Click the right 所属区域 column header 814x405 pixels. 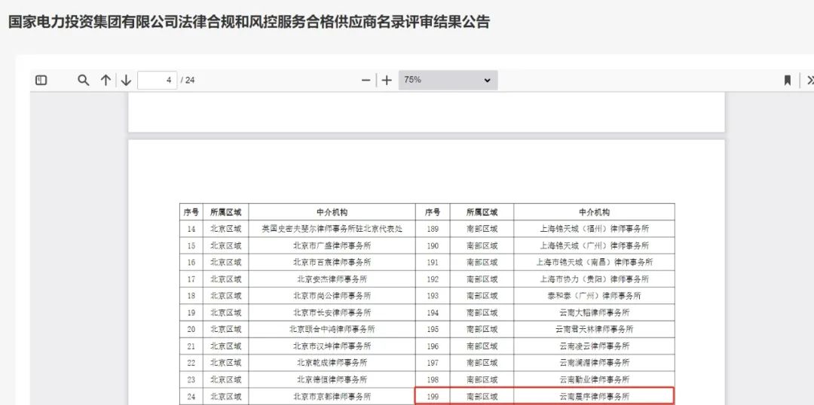(x=482, y=212)
